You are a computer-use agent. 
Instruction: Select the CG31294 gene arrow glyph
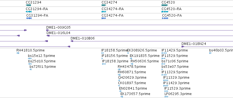pyautogui.click(x=28, y=5)
